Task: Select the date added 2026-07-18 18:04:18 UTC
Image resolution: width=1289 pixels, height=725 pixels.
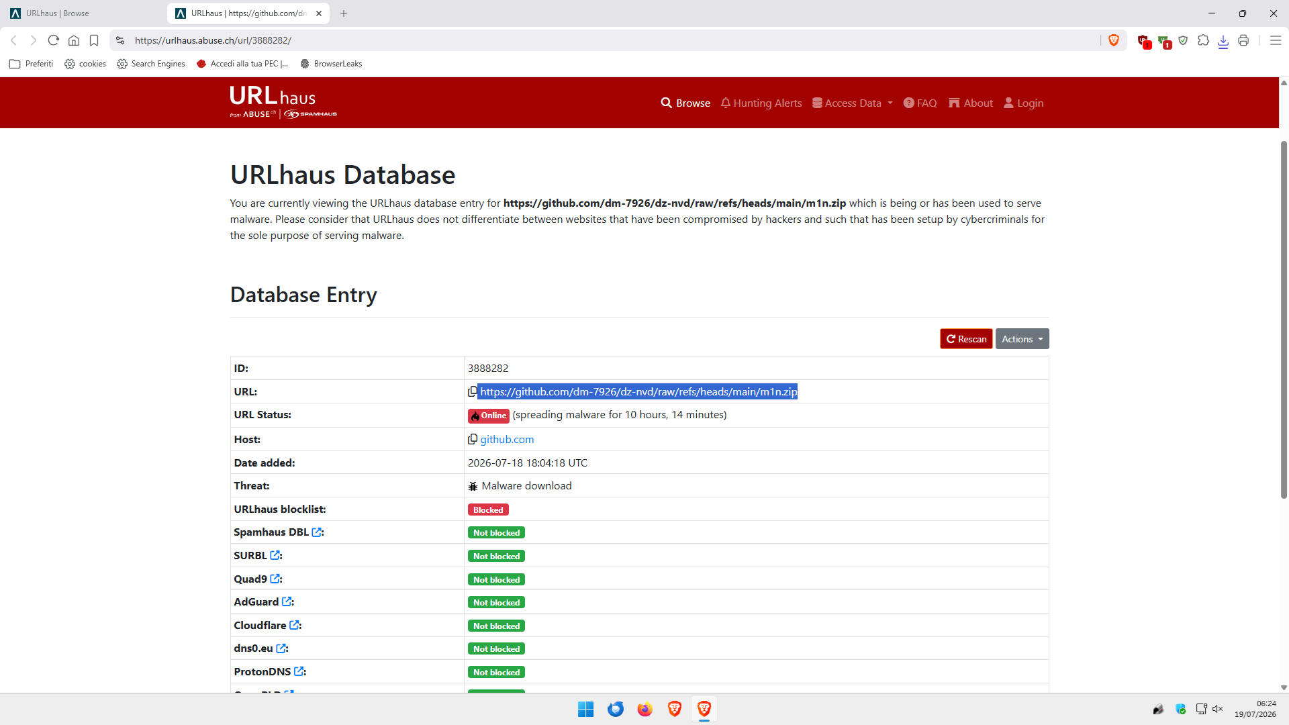Action: click(x=528, y=463)
